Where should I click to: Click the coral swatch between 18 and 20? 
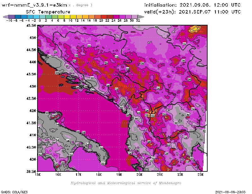(x=98, y=17)
